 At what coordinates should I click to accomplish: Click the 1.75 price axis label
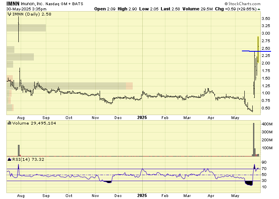coord(266,71)
